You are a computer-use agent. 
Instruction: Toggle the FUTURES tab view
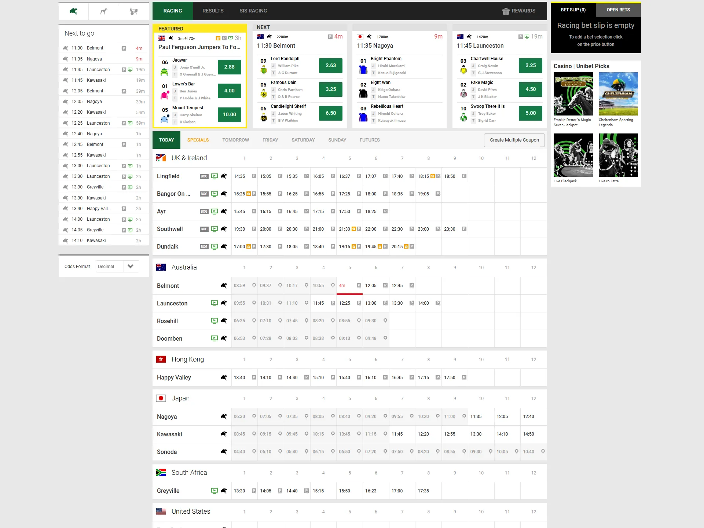(x=369, y=140)
